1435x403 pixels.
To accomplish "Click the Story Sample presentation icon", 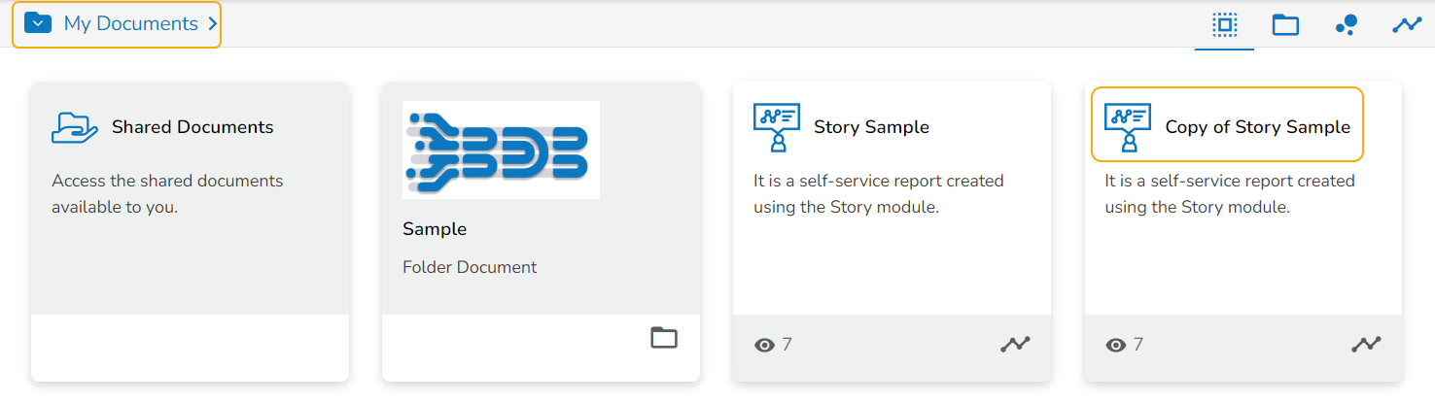I will (x=777, y=128).
